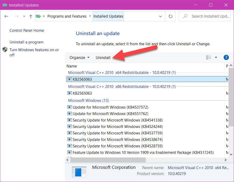Click the horizontal scrollbar right arrow
Viewport: 234px width, 182px height.
[225, 160]
